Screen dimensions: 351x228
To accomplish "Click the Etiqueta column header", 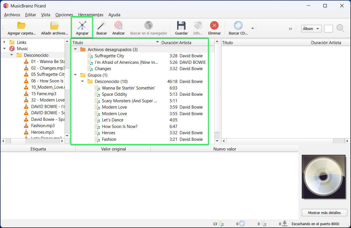I will tap(38, 149).
